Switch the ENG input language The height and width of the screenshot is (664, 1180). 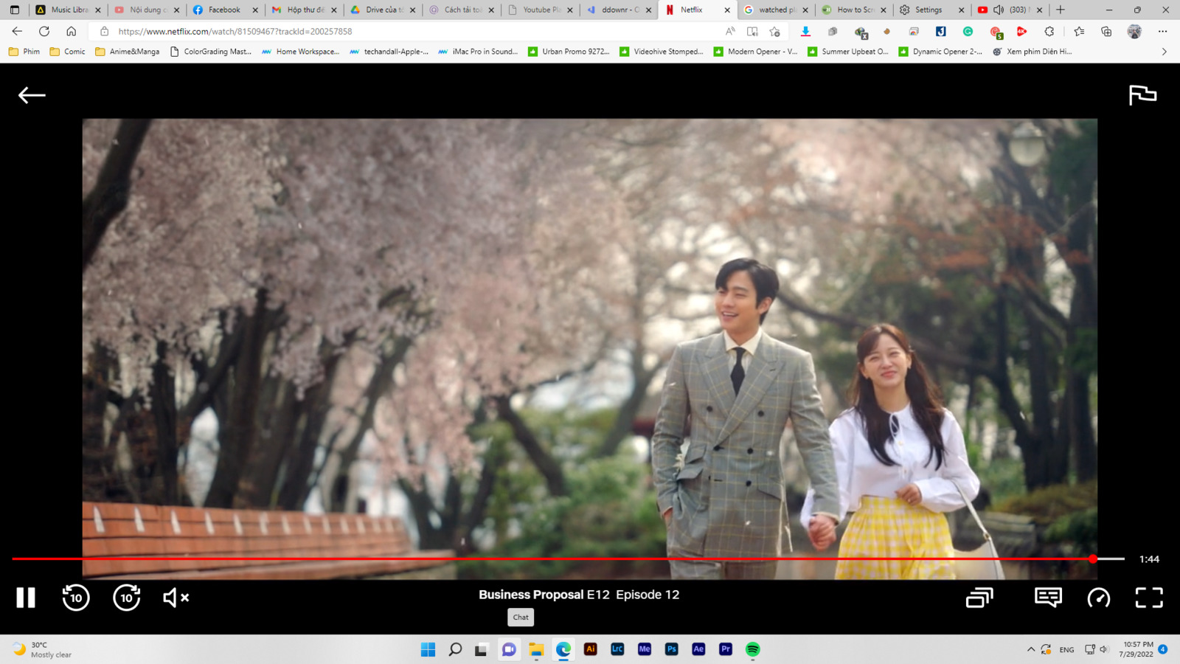pos(1066,650)
